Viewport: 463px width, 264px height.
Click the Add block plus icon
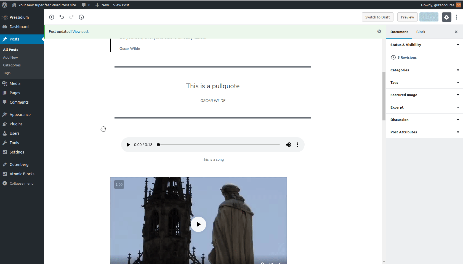click(52, 17)
